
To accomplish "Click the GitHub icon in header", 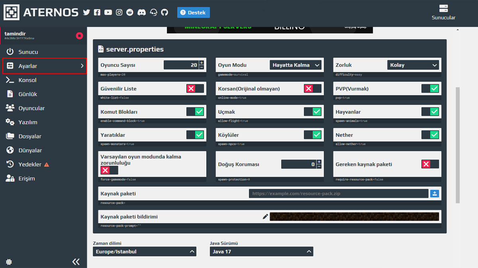I will [x=165, y=12].
